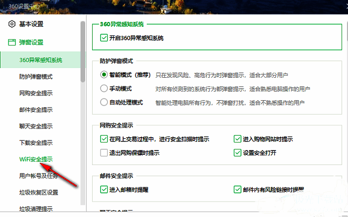Click the sidebar vertical scrollbar thumb

coord(83,52)
